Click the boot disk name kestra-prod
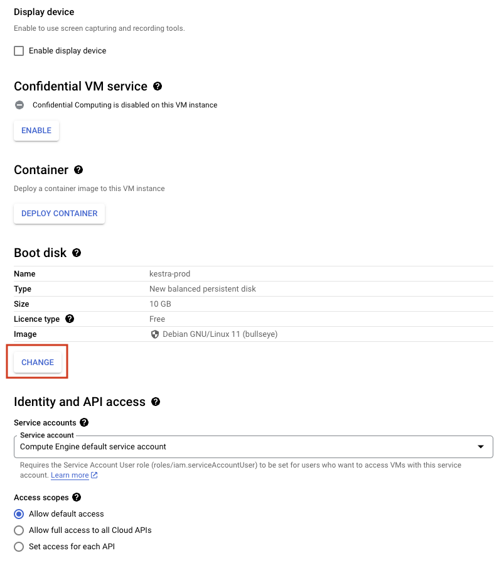The height and width of the screenshot is (570, 504). coord(169,274)
